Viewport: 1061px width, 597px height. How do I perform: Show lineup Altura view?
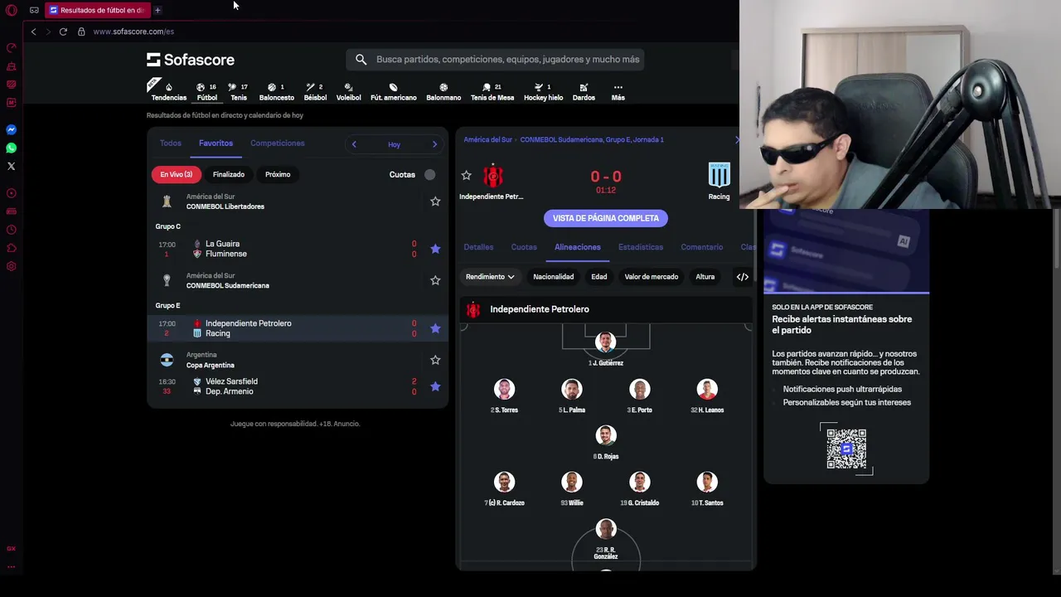[x=705, y=277]
